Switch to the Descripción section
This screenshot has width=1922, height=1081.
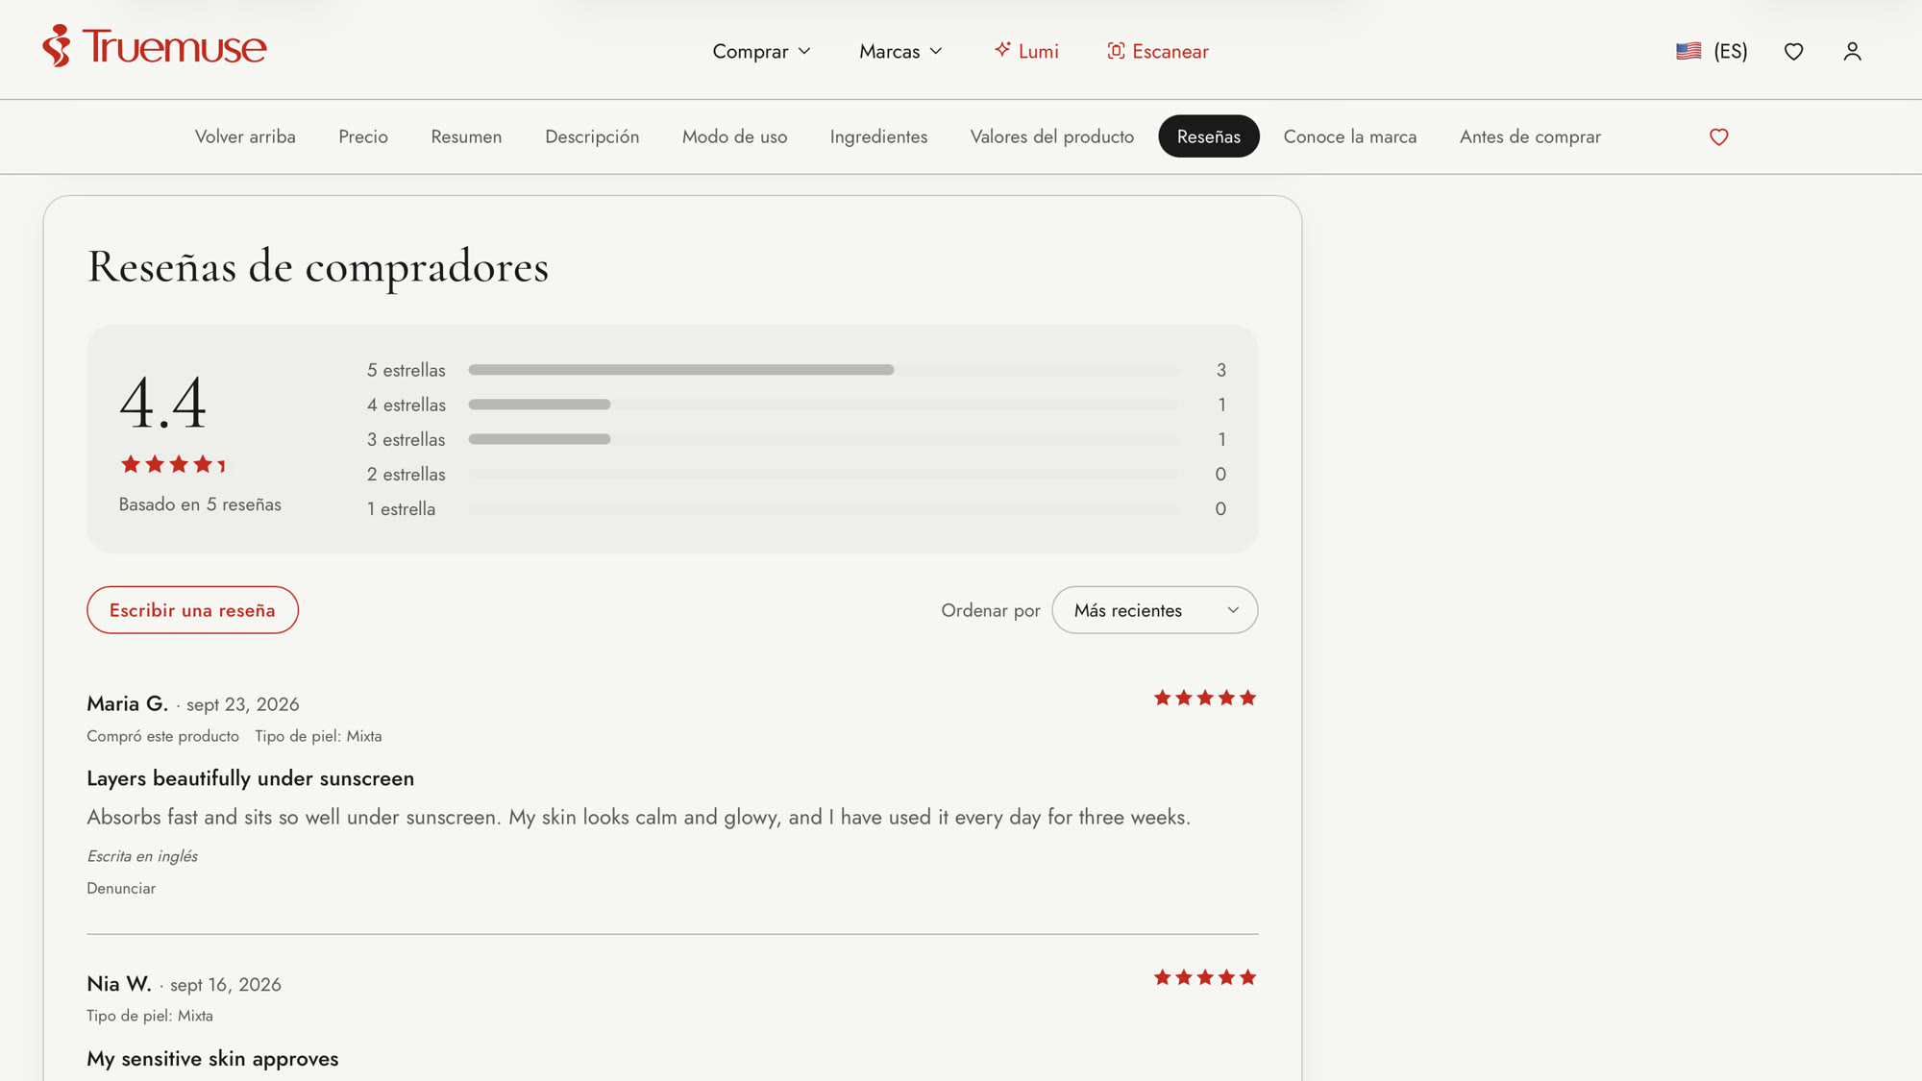tap(592, 136)
